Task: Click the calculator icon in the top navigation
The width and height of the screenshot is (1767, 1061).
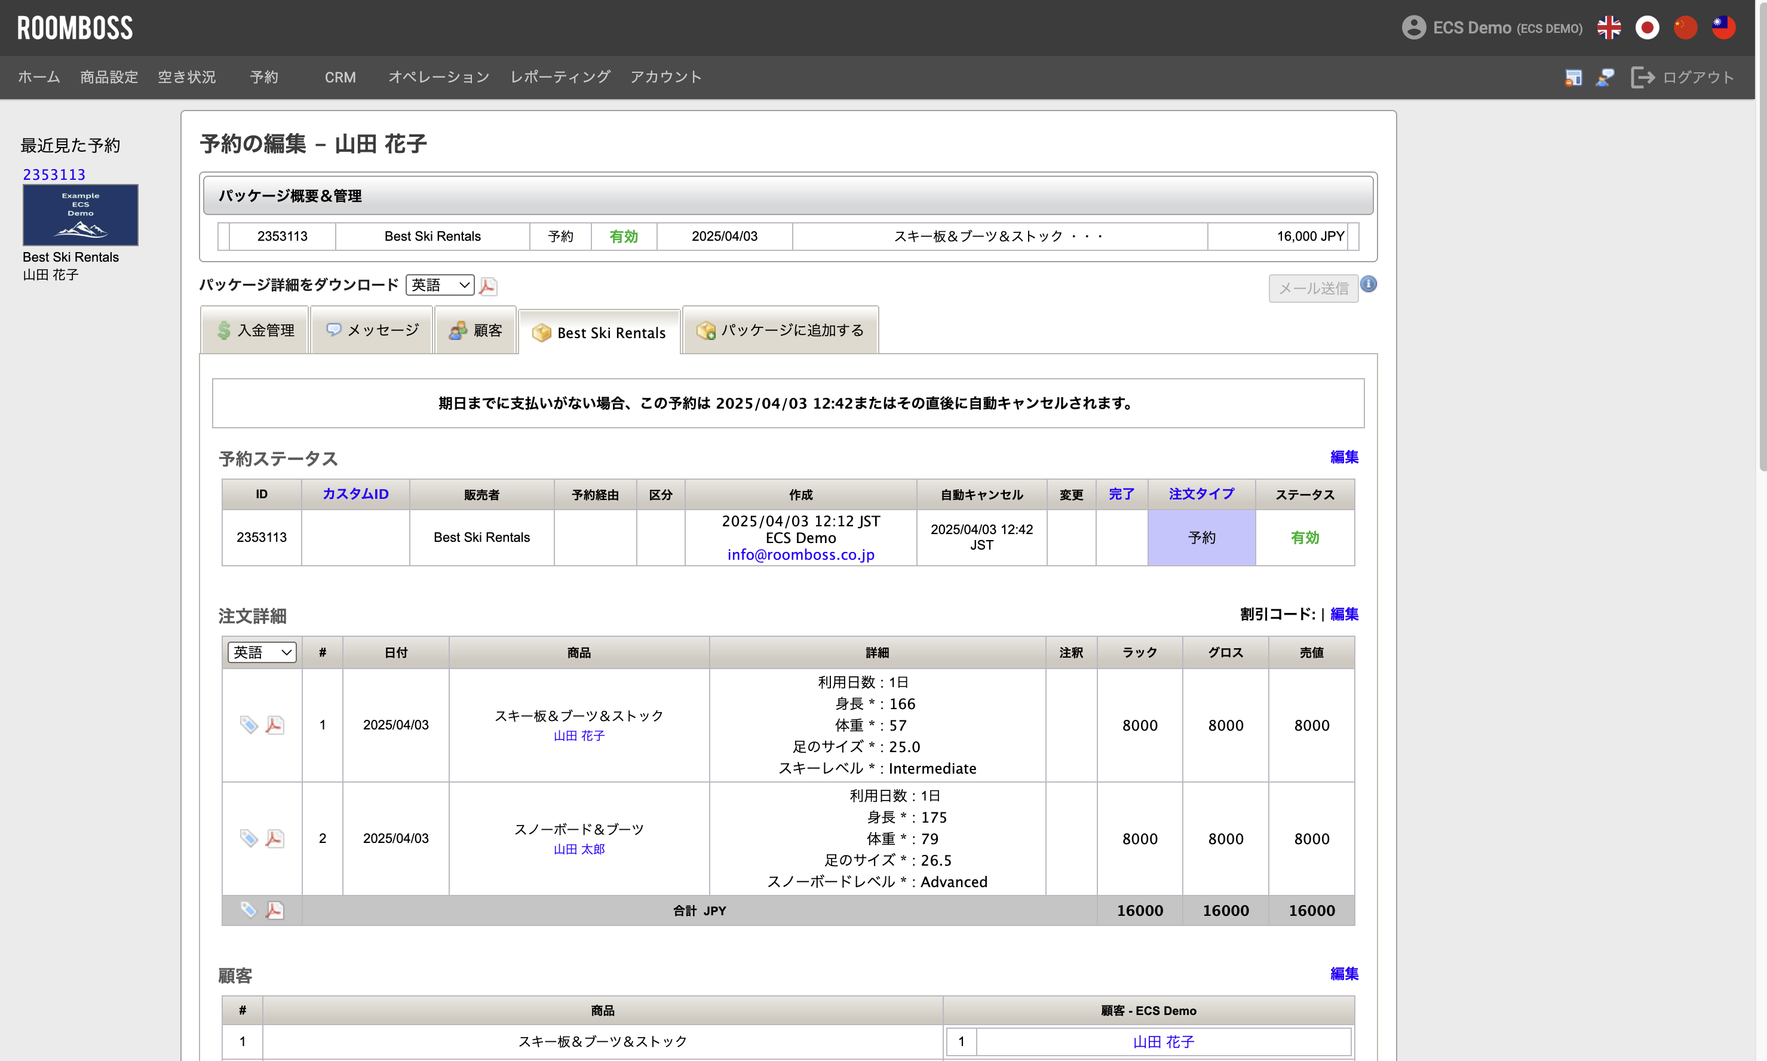Action: pos(1573,77)
